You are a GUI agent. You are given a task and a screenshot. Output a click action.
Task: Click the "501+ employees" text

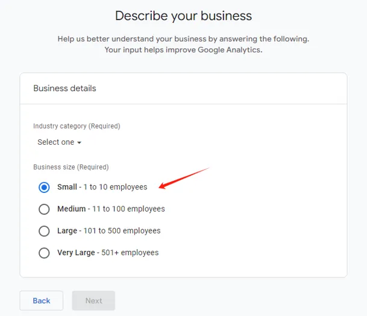pos(130,253)
